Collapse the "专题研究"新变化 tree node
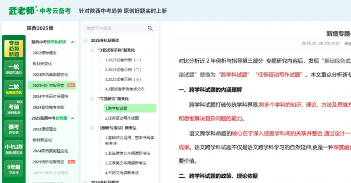The height and width of the screenshot is (183, 351). [92, 99]
